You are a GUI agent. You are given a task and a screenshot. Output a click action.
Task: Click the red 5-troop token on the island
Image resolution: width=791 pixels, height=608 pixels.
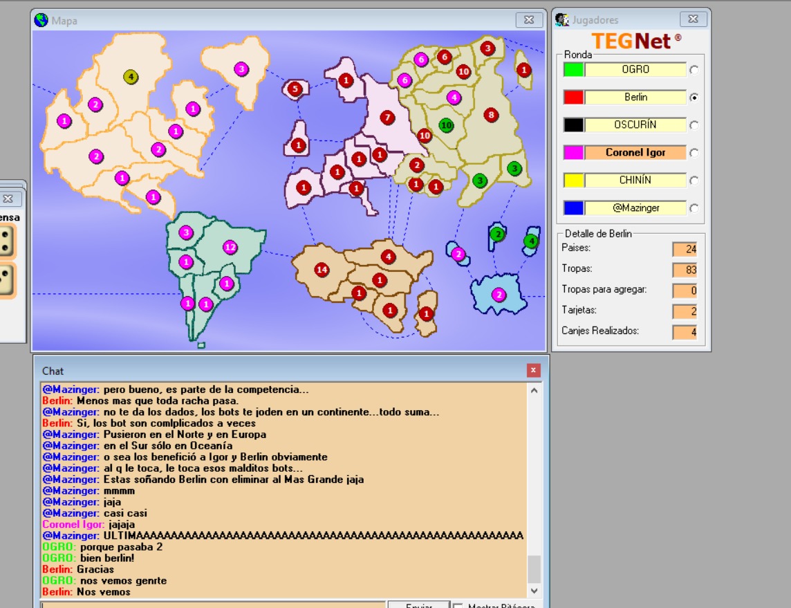click(295, 89)
